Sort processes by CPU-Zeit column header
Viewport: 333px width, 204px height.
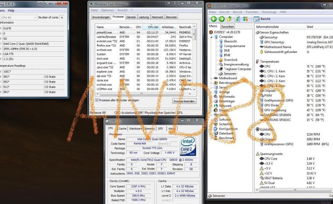152,27
